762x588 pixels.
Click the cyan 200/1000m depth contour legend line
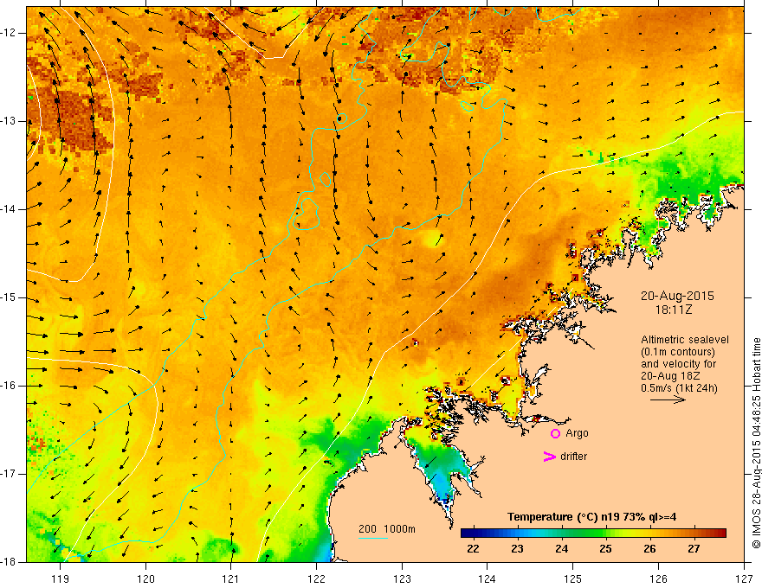coord(372,538)
